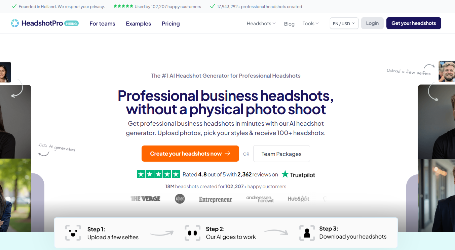Expand the Tools dropdown menu
Viewport: 455px width, 250px height.
pos(310,24)
